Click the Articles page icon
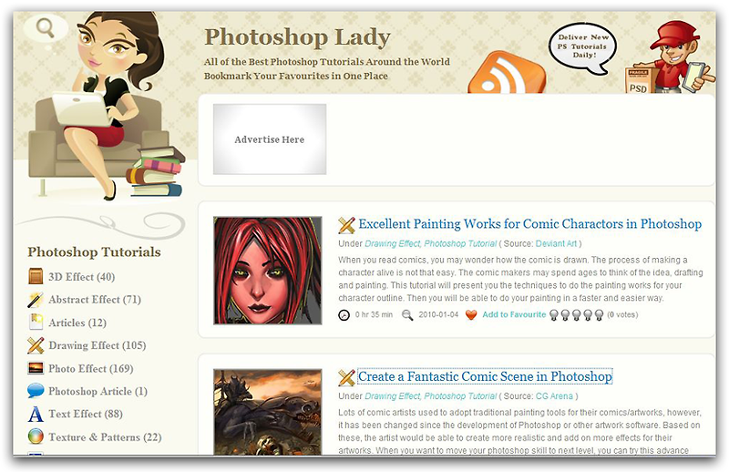Image resolution: width=729 pixels, height=472 pixels. (36, 323)
